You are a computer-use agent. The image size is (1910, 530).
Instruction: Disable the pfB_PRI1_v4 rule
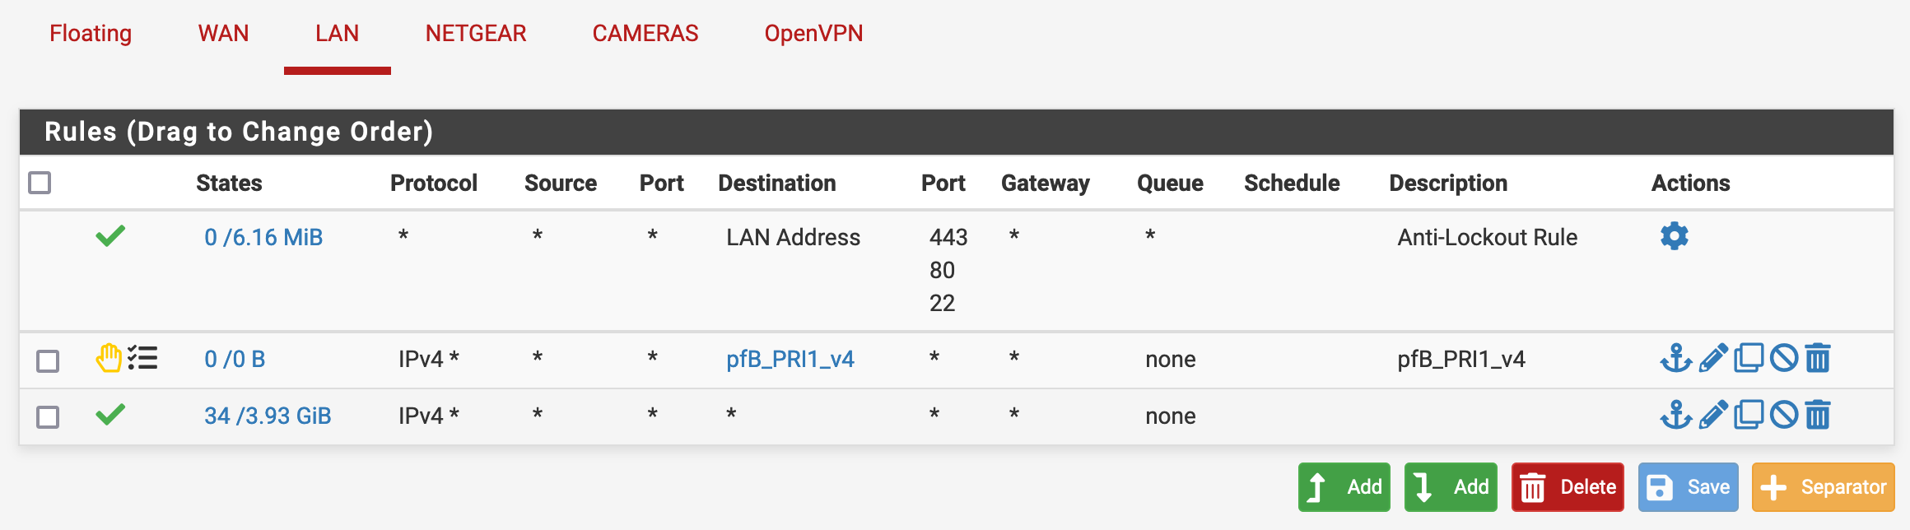(x=1783, y=359)
